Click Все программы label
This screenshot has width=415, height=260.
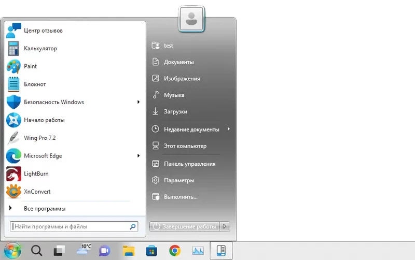[x=45, y=209]
